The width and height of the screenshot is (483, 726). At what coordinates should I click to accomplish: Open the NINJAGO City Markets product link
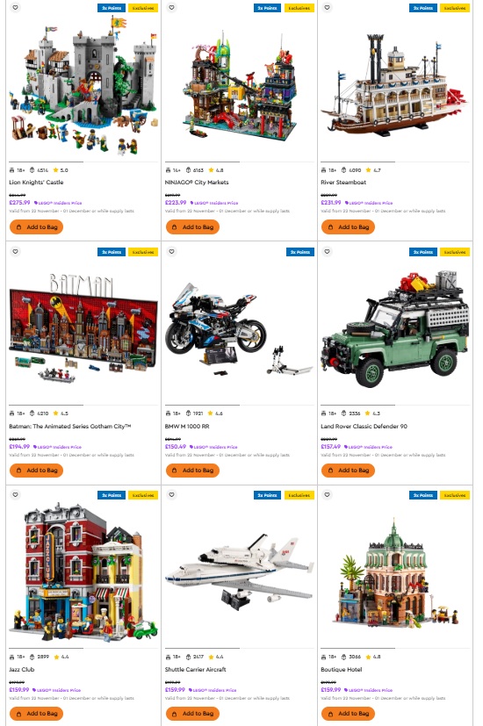click(197, 183)
